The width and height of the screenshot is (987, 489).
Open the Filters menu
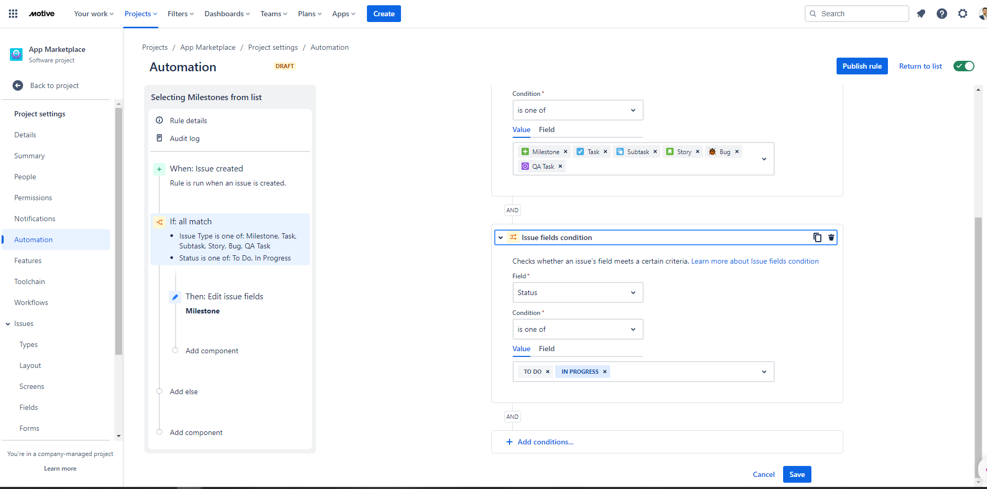(x=180, y=14)
